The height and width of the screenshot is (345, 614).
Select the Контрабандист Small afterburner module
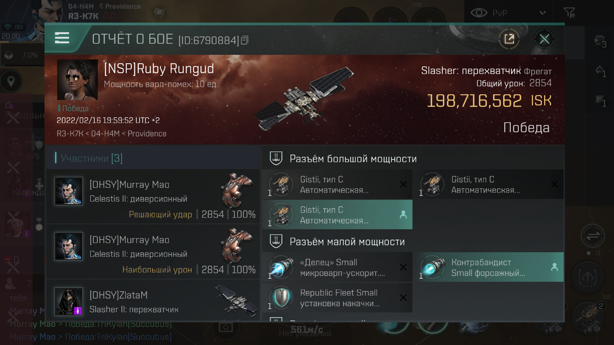tap(490, 267)
